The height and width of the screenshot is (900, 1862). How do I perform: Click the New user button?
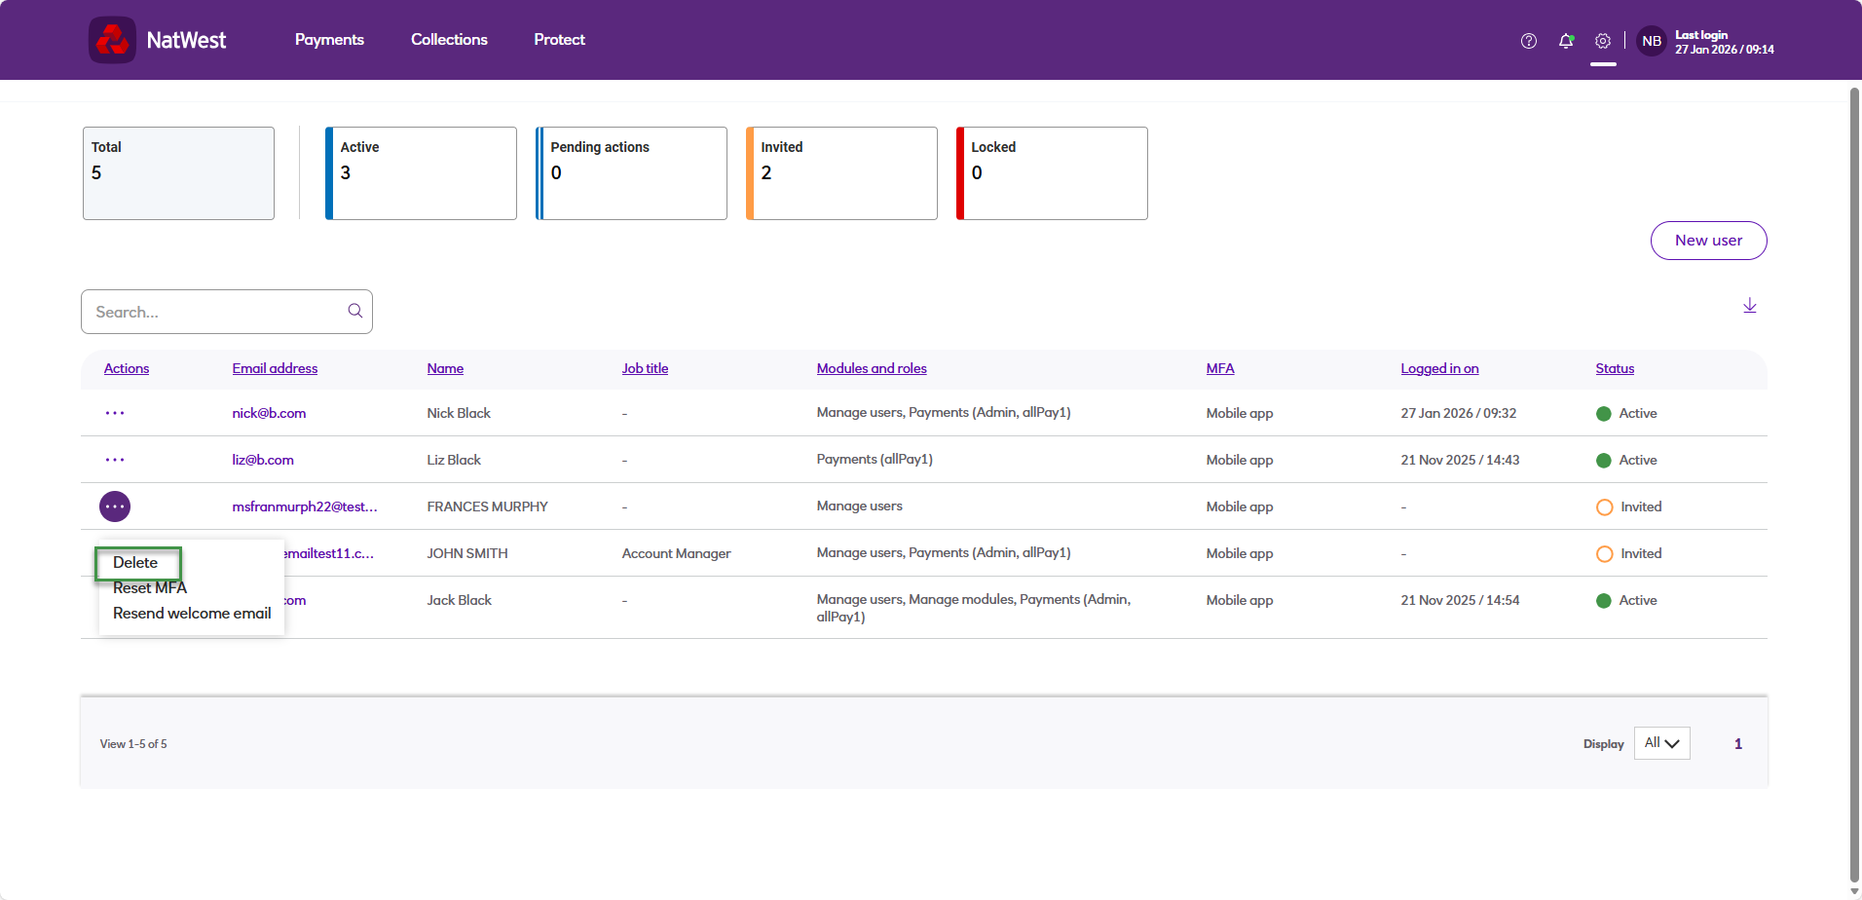[1708, 241]
